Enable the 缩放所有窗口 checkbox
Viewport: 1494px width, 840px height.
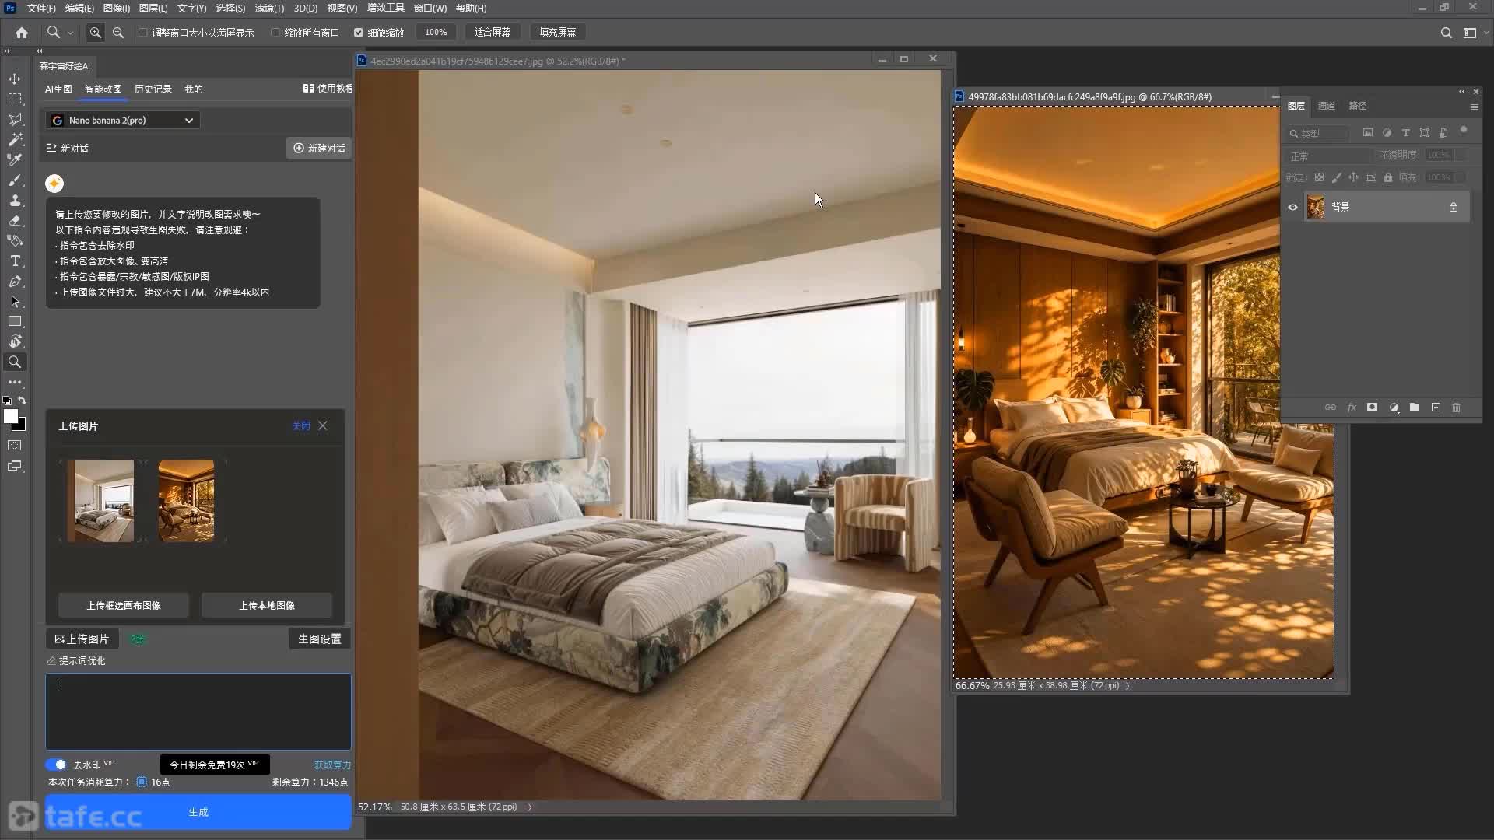pyautogui.click(x=275, y=33)
